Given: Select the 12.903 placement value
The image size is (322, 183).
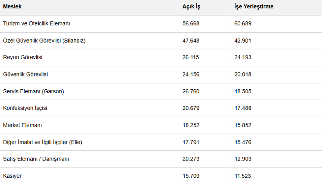Looking at the screenshot, I should point(243,159).
